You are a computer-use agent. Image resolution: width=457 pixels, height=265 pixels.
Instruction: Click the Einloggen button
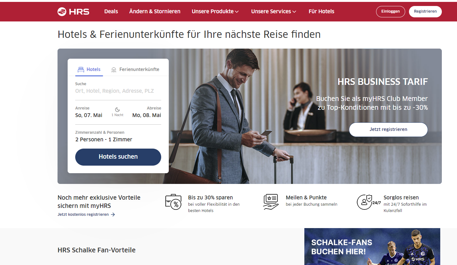[390, 11]
